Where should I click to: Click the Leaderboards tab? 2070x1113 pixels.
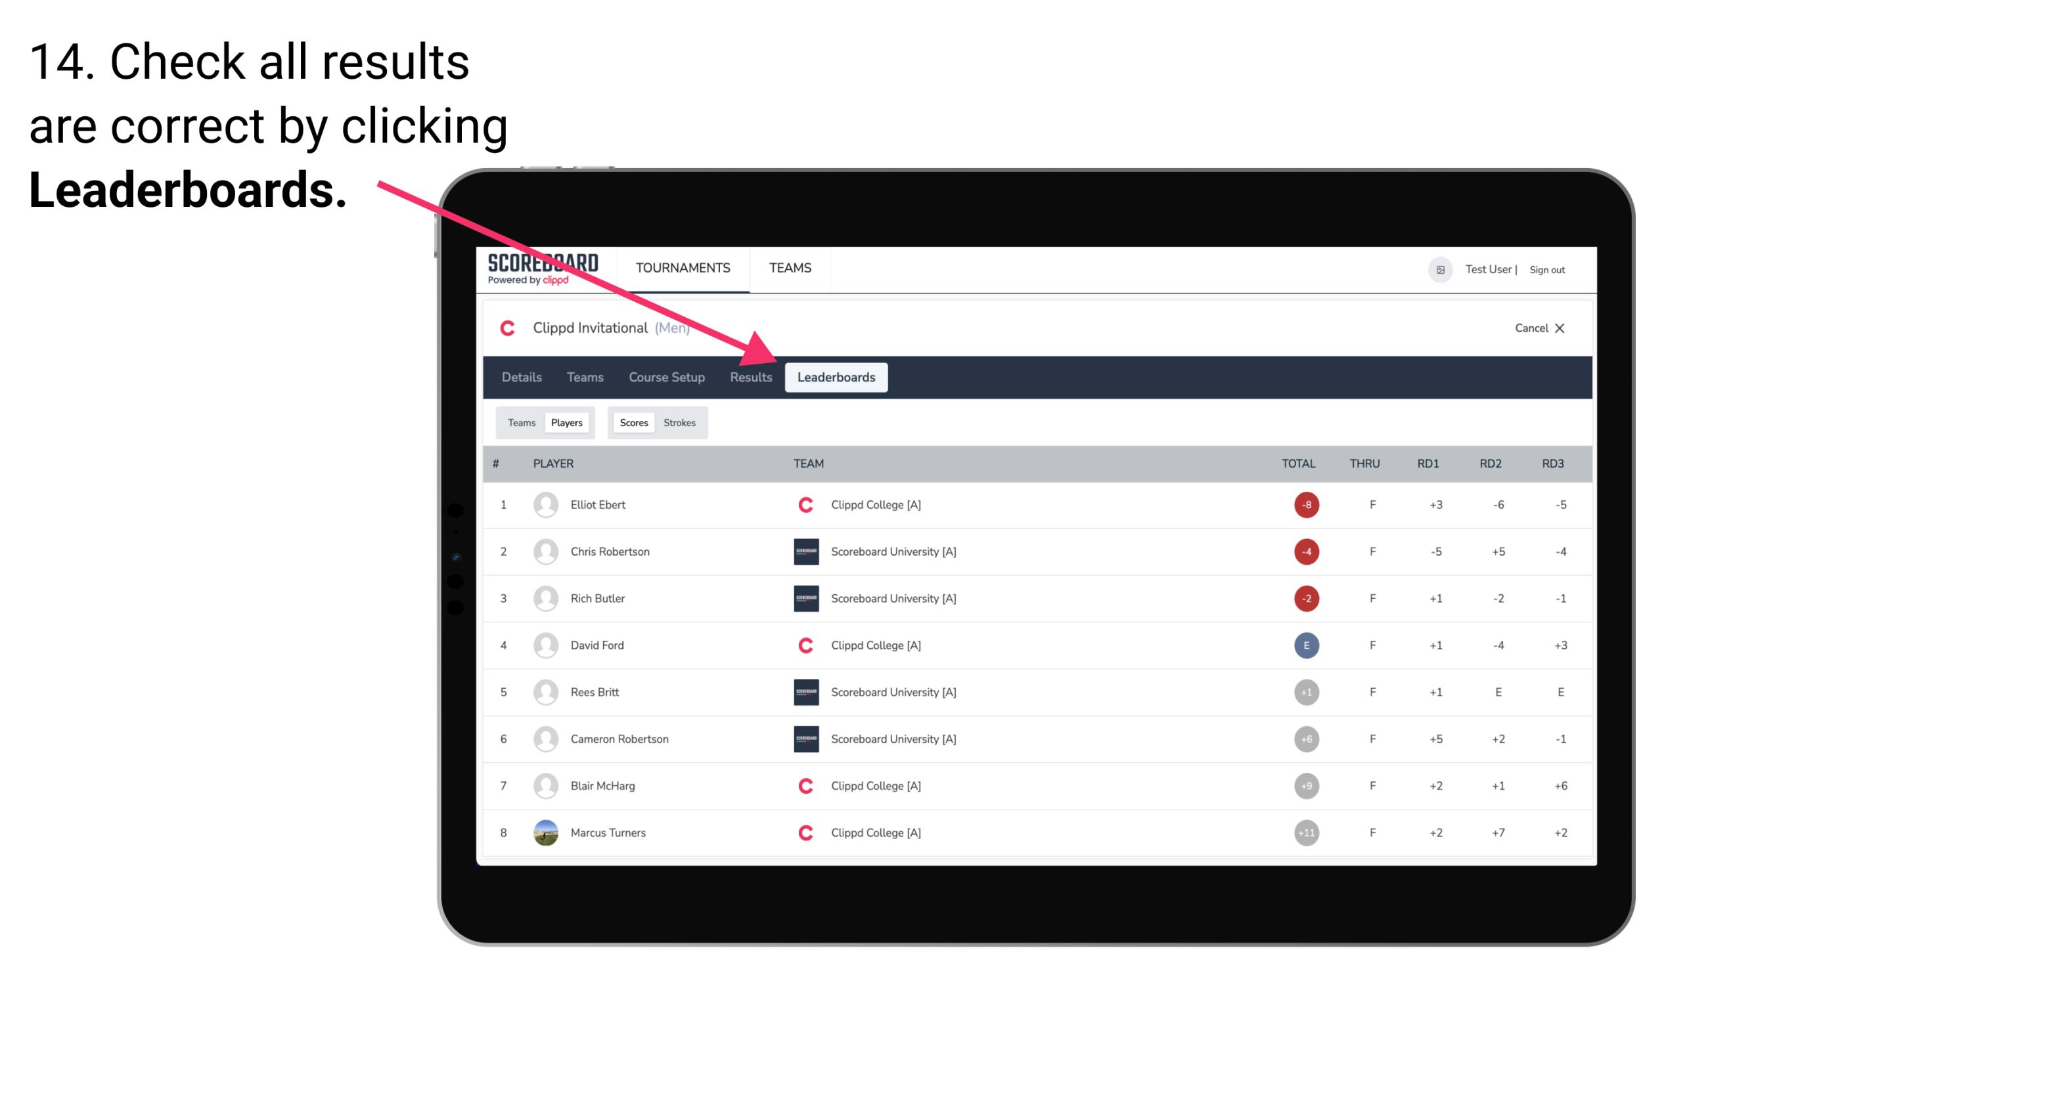(836, 378)
